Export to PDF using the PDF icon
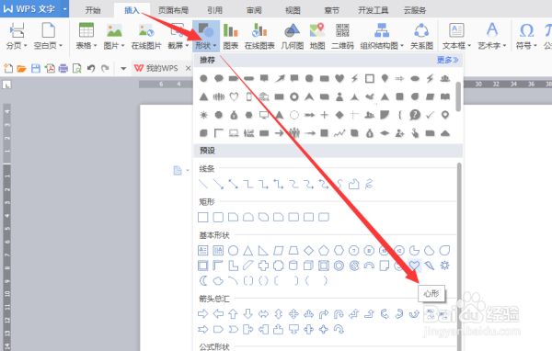Image resolution: width=552 pixels, height=351 pixels. point(50,68)
